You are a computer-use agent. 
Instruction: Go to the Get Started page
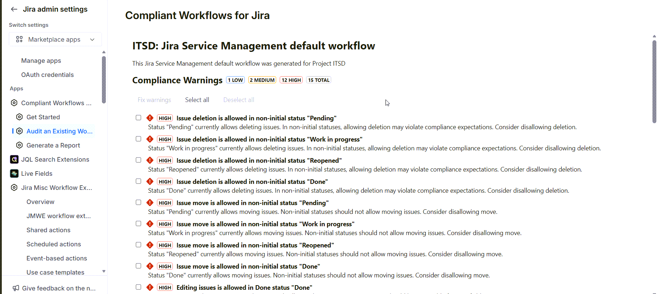coord(43,117)
